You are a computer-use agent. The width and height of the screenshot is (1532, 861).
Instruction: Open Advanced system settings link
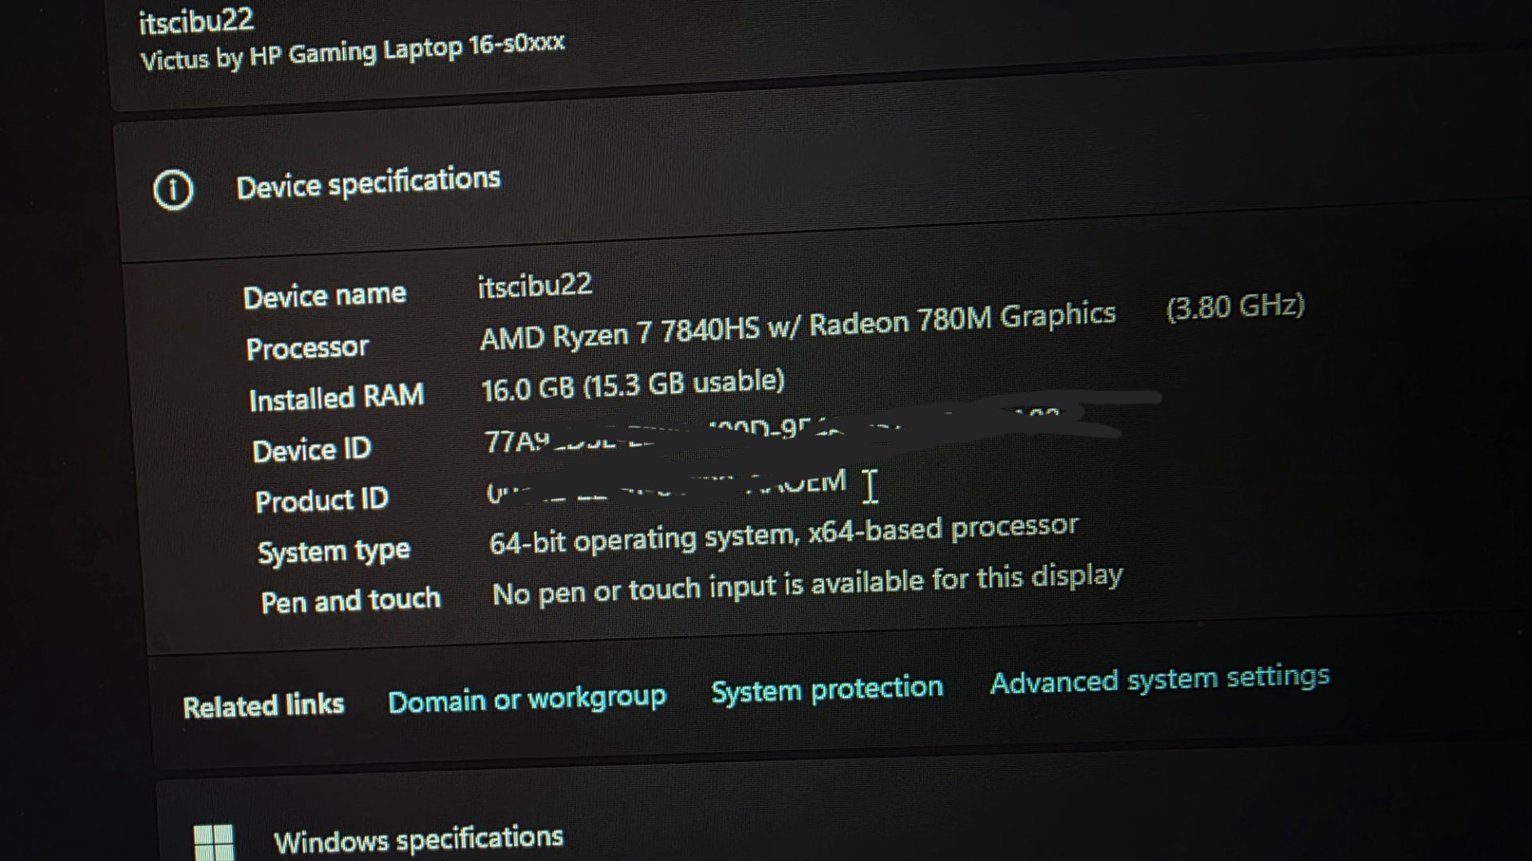pos(1159,679)
